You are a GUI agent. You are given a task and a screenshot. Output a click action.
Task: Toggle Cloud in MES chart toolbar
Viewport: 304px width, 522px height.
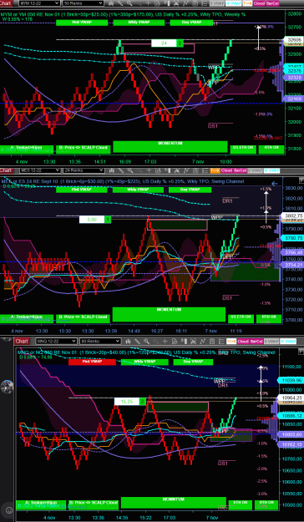[227, 170]
